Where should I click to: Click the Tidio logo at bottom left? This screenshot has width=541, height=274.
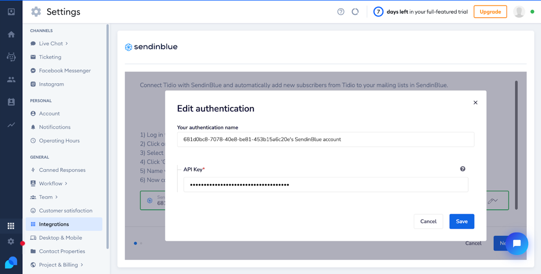[11, 262]
